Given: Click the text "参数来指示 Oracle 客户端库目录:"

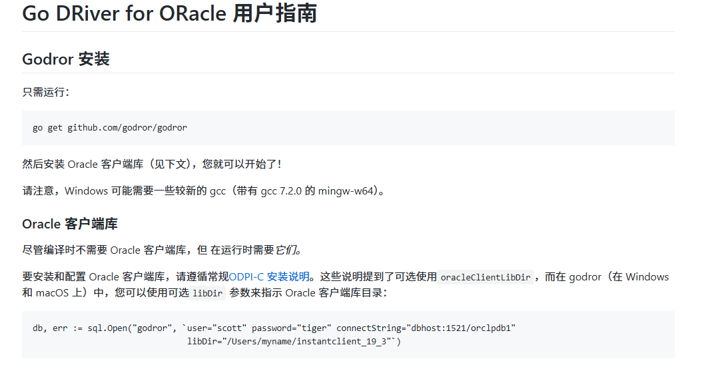Looking at the screenshot, I should click(x=308, y=293).
